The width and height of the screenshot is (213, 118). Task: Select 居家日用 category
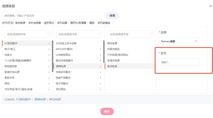pyautogui.click(x=27, y=78)
